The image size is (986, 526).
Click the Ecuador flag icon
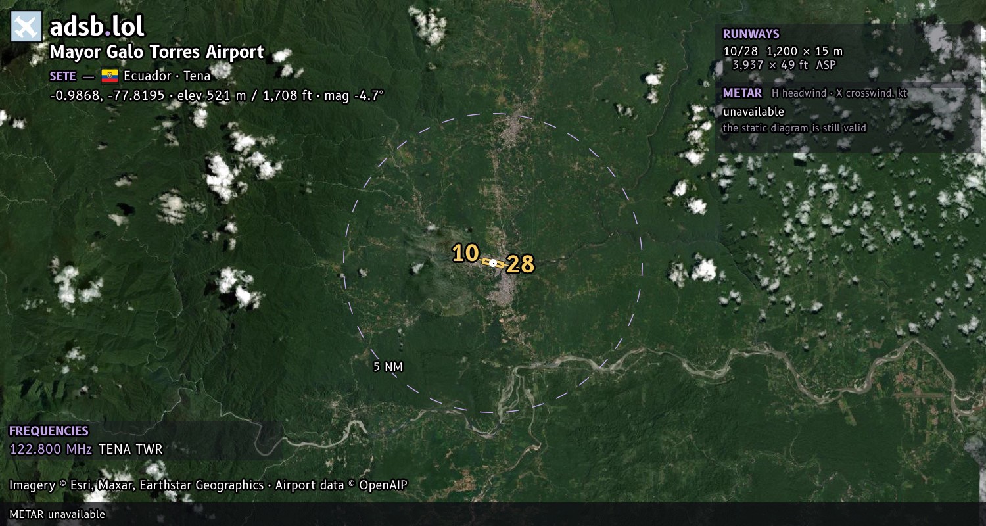(109, 76)
